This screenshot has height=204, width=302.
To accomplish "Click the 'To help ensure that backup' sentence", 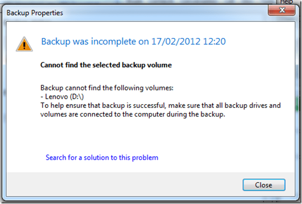I will 117,106.
